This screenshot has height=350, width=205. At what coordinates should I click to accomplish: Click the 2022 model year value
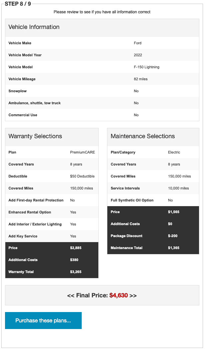click(x=138, y=55)
